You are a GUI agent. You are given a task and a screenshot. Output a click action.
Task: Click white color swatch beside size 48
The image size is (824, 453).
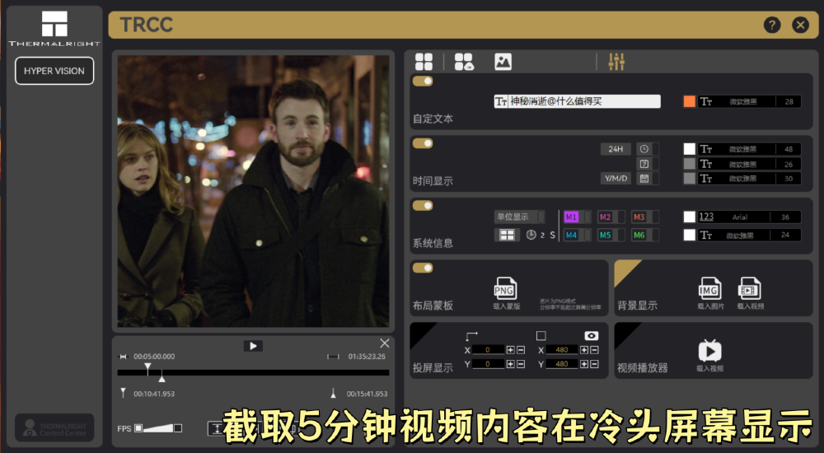pyautogui.click(x=689, y=149)
